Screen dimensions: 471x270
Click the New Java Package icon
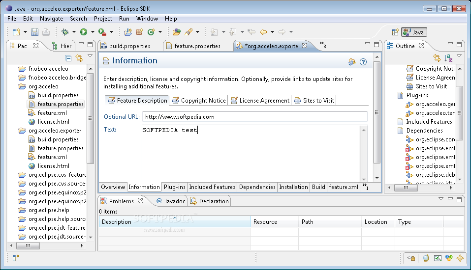139,32
